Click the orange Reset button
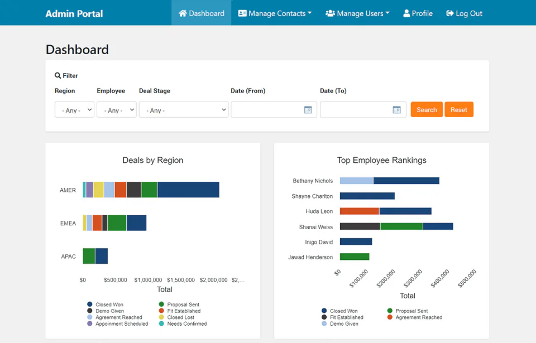Screen dimensions: 536x343 459,110
